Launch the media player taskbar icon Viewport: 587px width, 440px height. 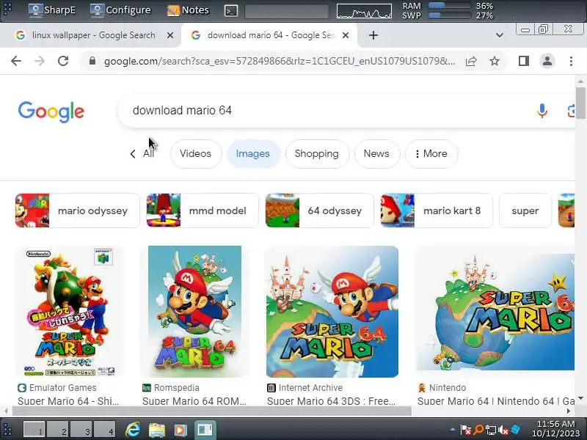coord(180,430)
